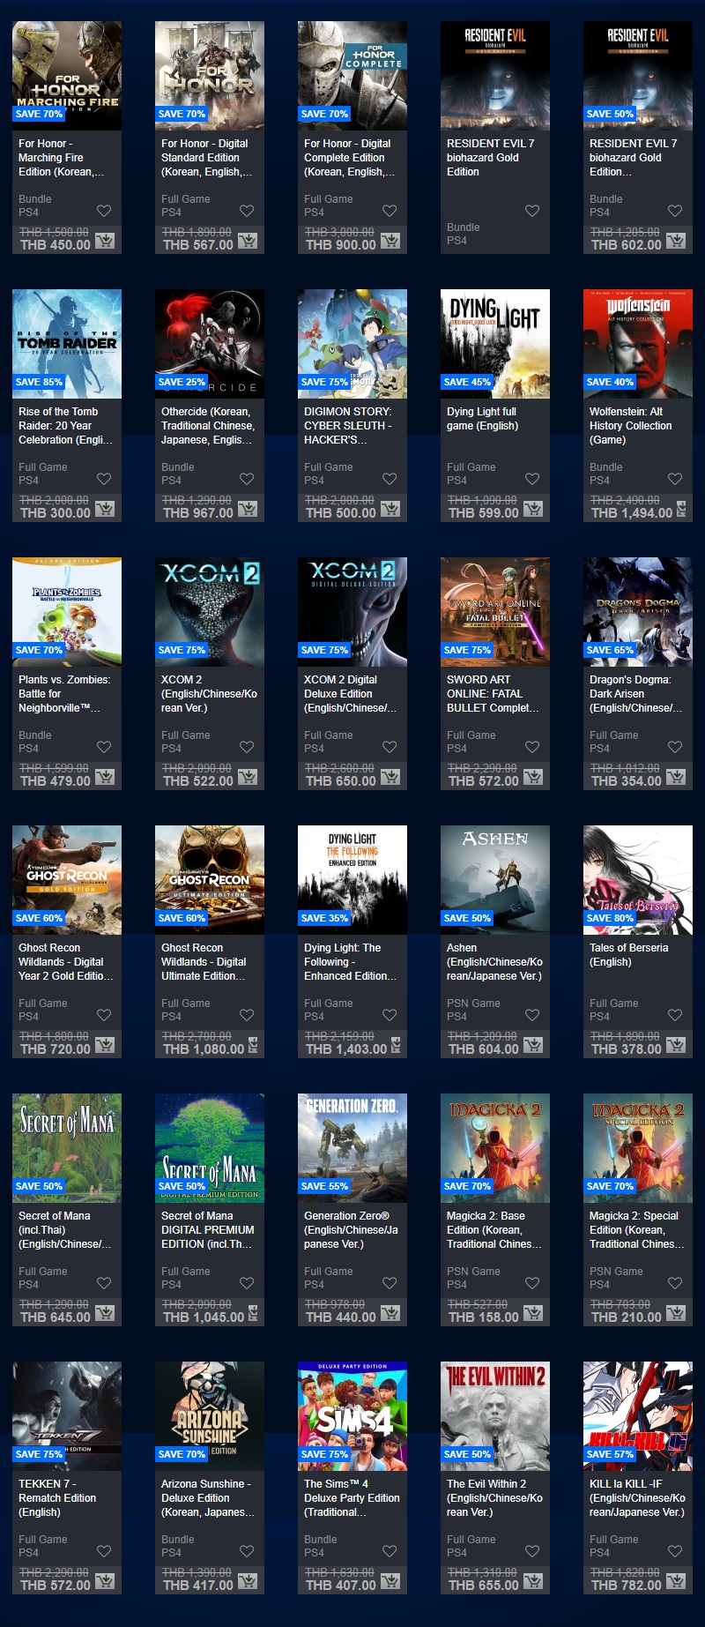705x1627 pixels.
Task: Favorite Othercide with the heart icon
Action: 247,479
